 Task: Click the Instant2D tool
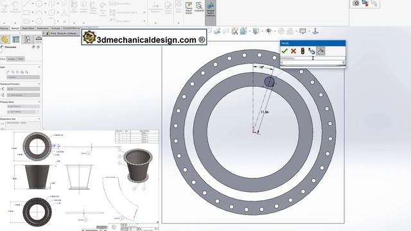pos(199,7)
